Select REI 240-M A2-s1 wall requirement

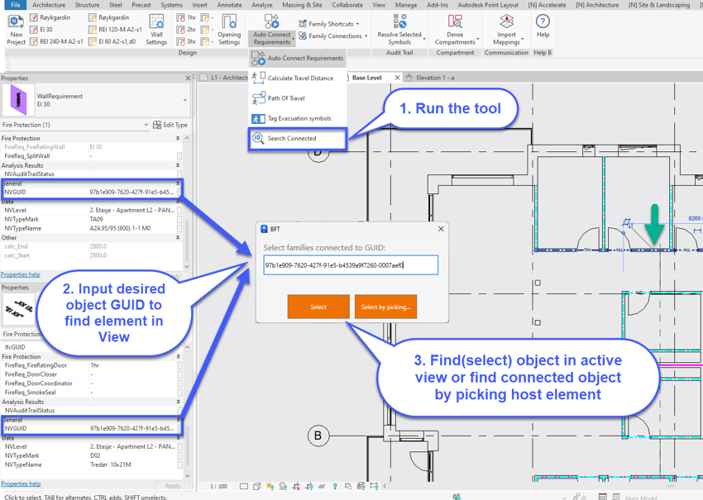56,41
